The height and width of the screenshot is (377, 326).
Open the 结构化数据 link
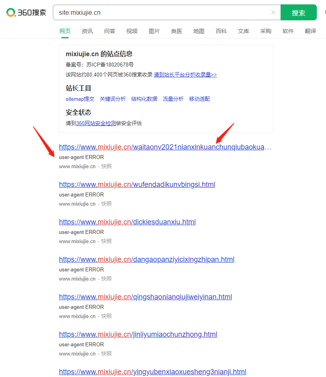pos(144,99)
